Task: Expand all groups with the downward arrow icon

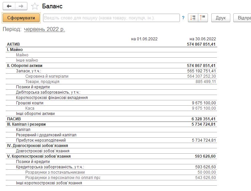Action: [193, 18]
